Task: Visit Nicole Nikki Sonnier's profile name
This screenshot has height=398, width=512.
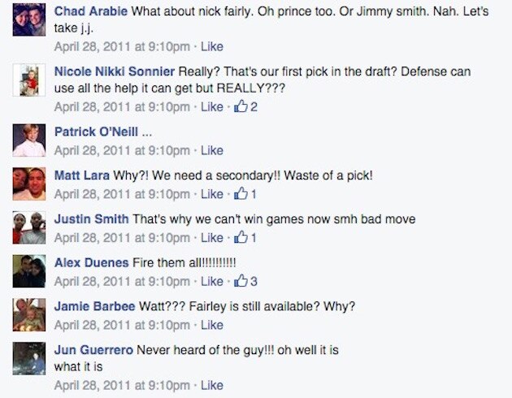Action: [115, 72]
